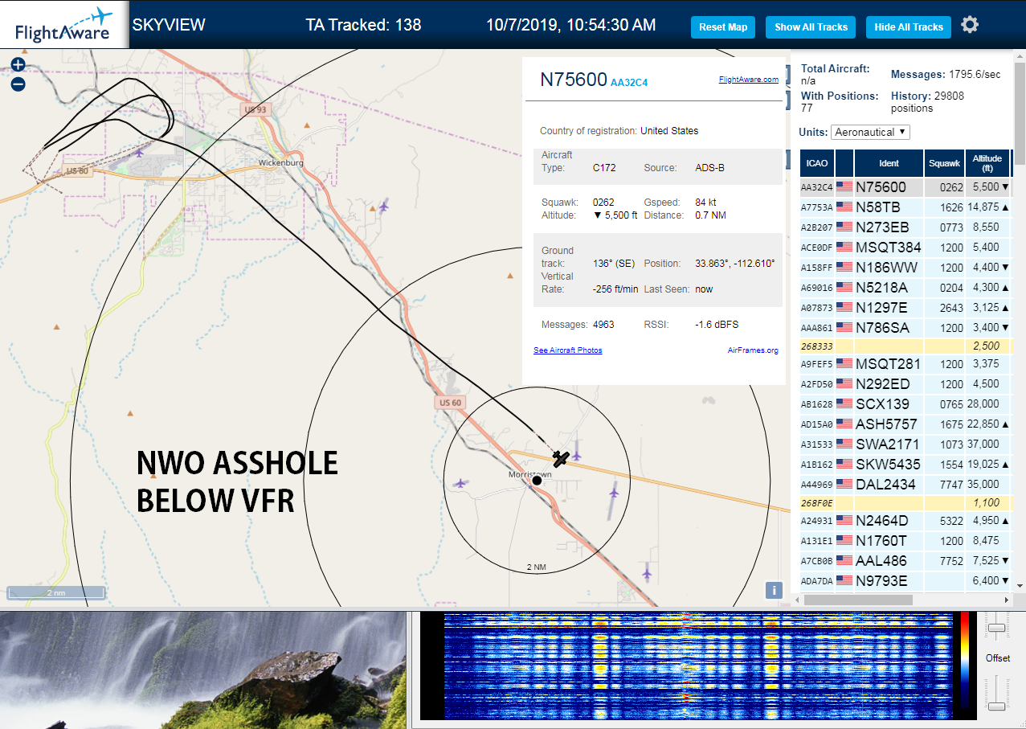
Task: Select the N186WW row
Action: click(905, 268)
